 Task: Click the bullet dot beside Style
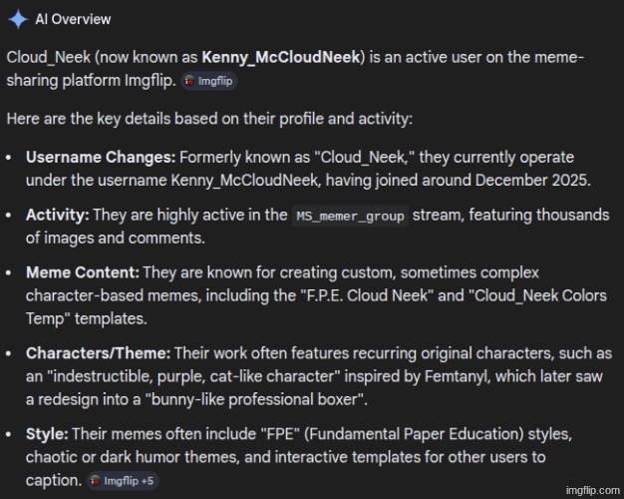pyautogui.click(x=11, y=435)
